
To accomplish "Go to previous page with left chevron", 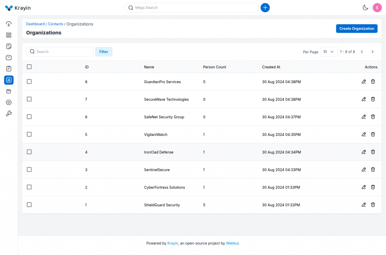I will [362, 52].
